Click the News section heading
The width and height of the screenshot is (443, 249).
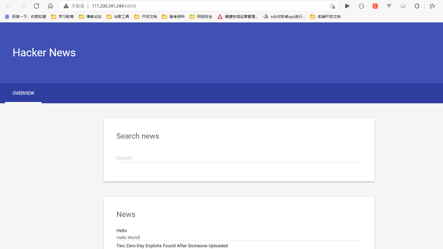tap(126, 214)
